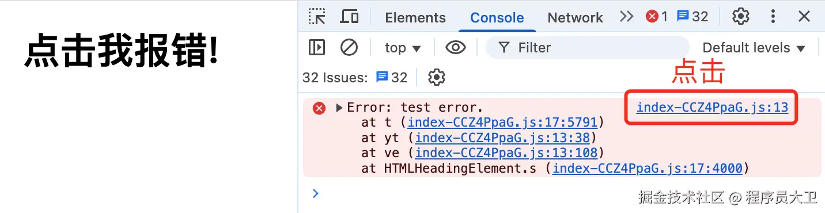This screenshot has width=825, height=213.
Task: Activate the inspect element picker icon
Action: pos(317,17)
